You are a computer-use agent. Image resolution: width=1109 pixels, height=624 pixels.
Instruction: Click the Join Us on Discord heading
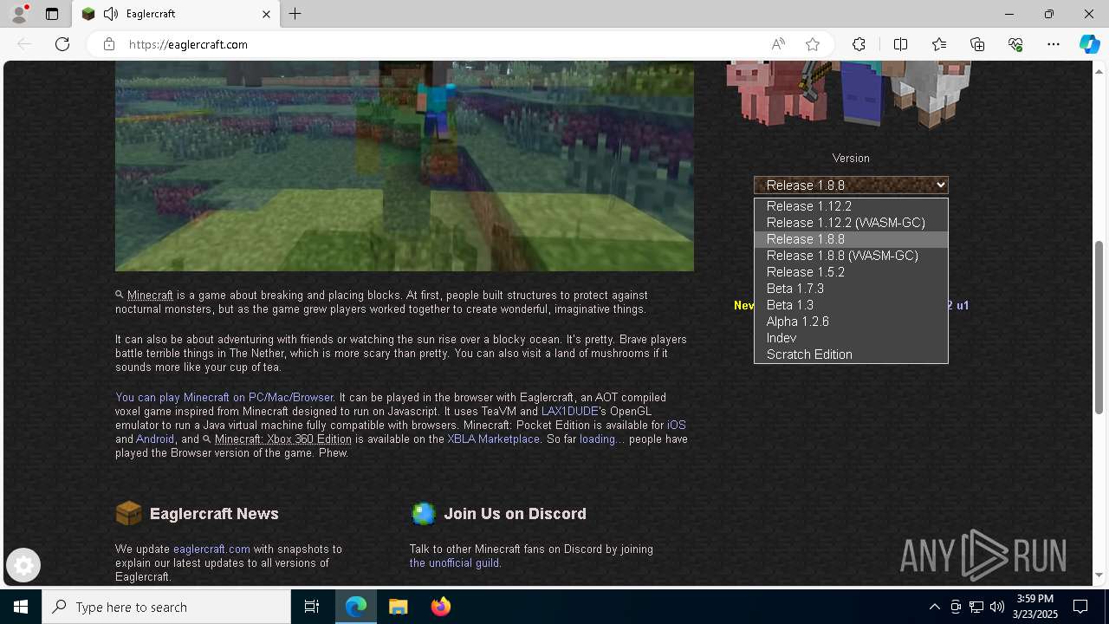pyautogui.click(x=515, y=514)
